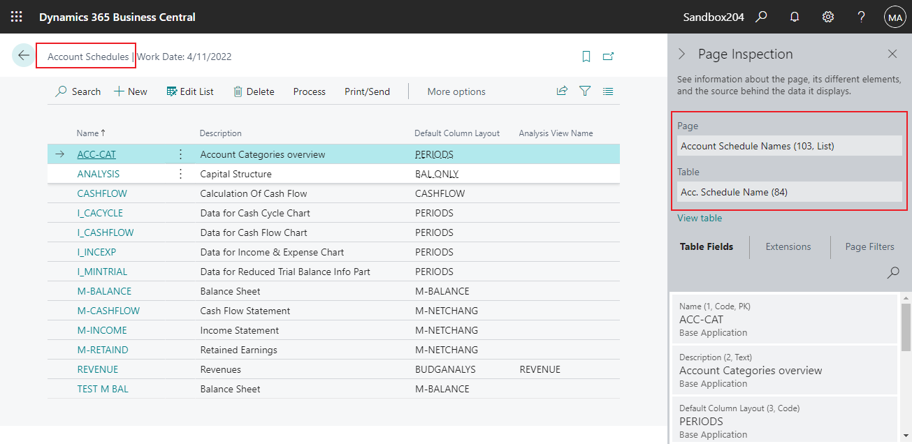Sort by the Name column header

88,133
